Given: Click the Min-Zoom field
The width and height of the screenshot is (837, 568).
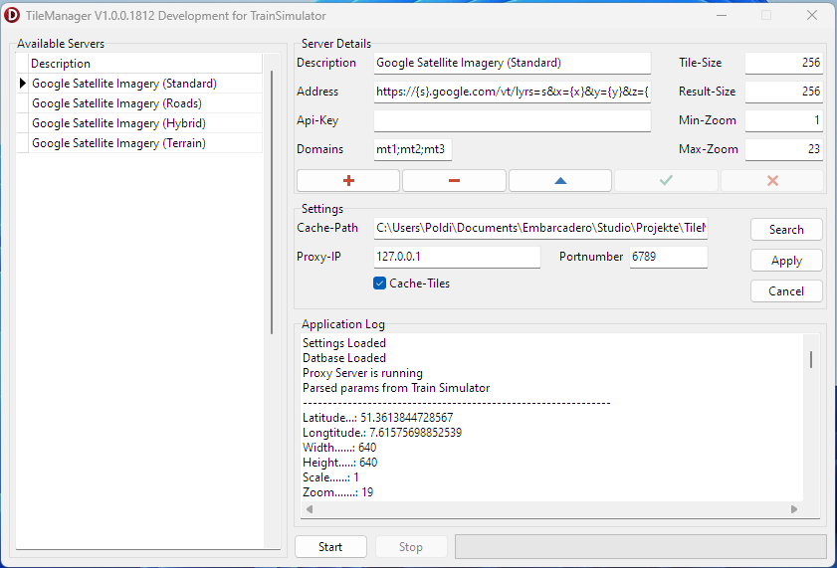Looking at the screenshot, I should pos(783,120).
